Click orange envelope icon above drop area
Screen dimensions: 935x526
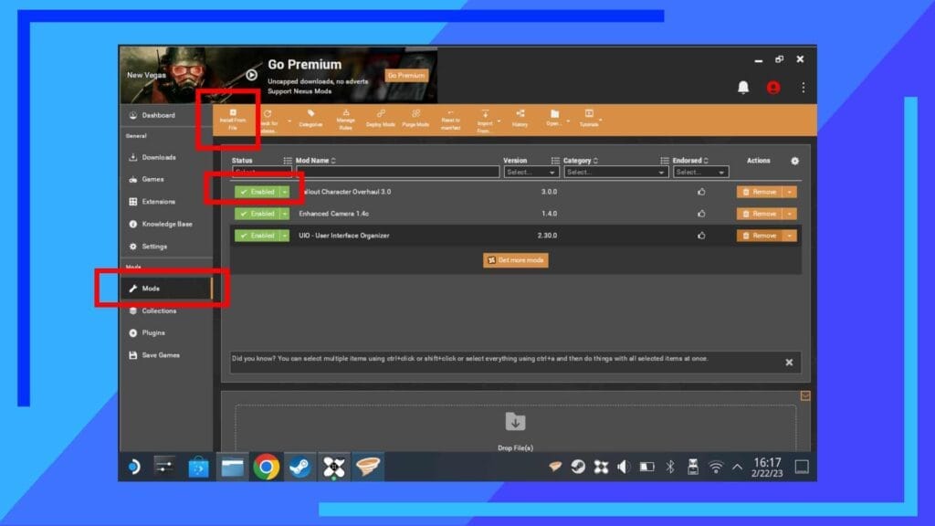click(x=805, y=396)
